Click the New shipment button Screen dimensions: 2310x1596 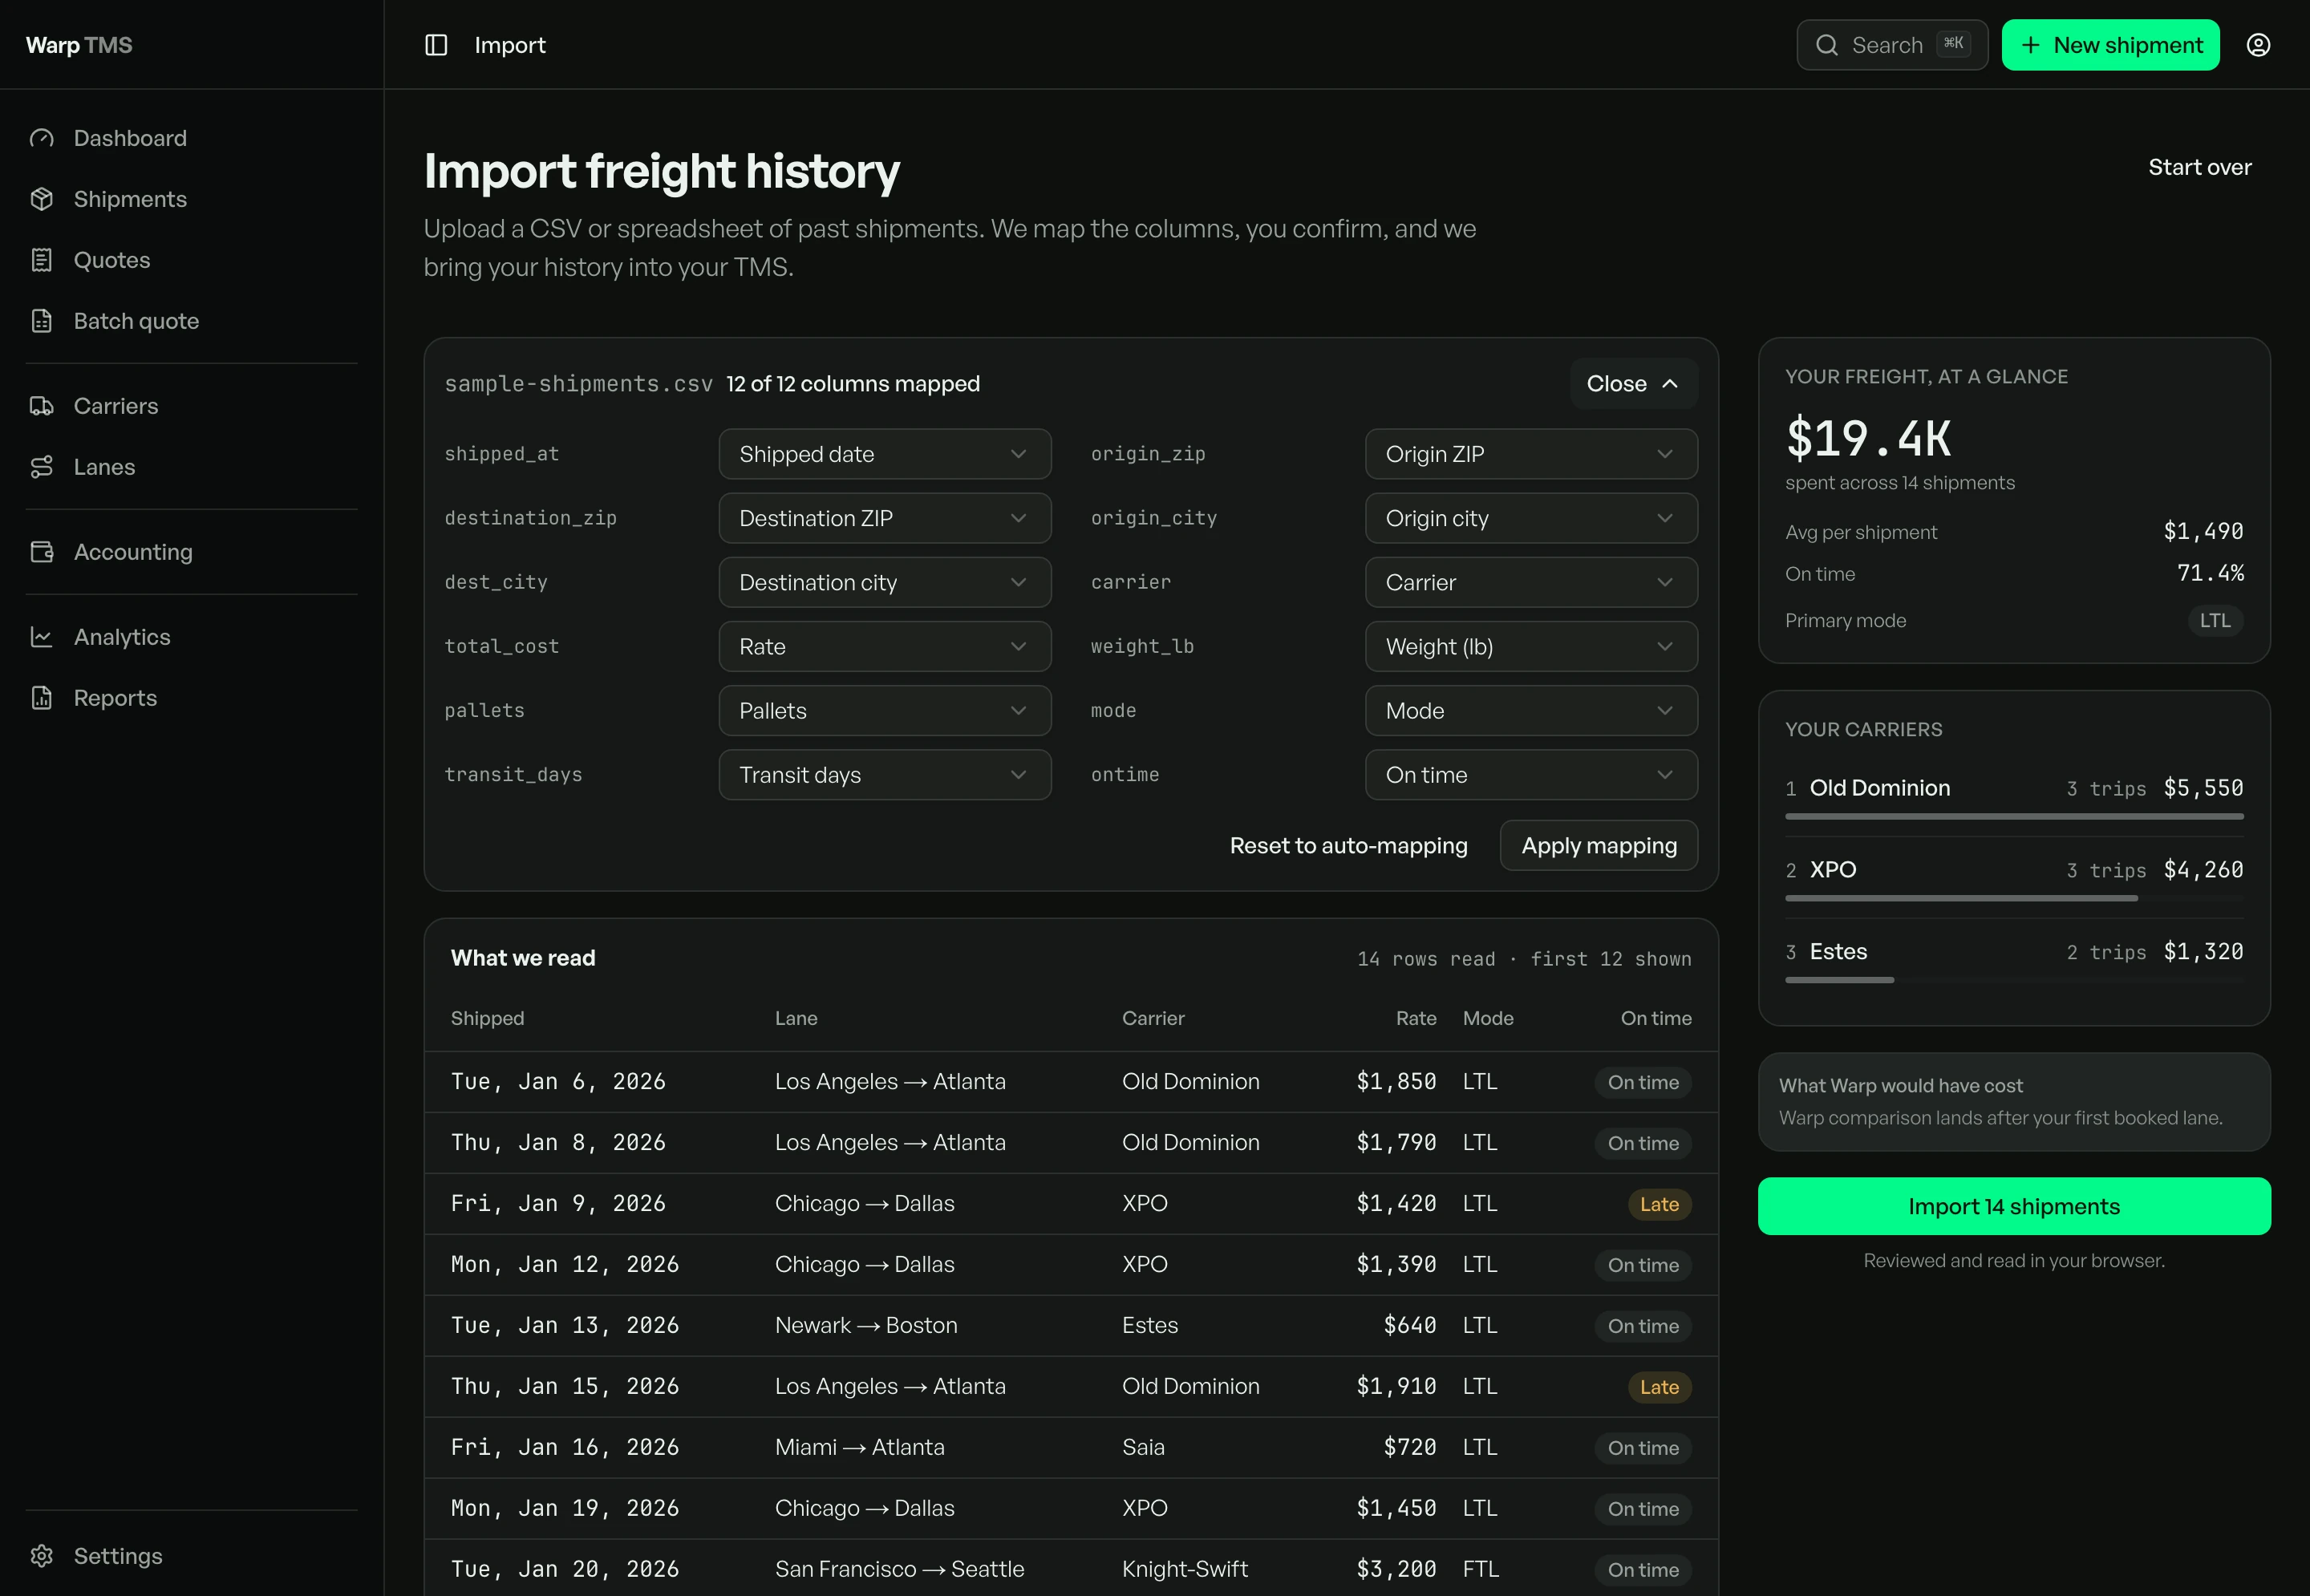tap(2110, 45)
